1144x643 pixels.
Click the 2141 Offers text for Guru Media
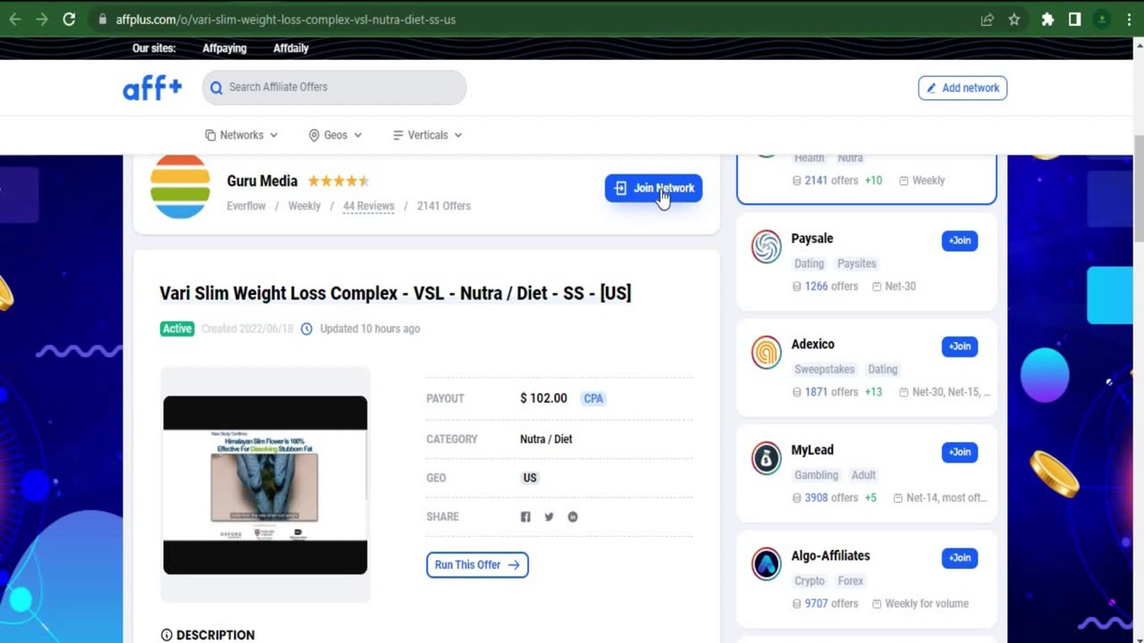pyautogui.click(x=443, y=205)
